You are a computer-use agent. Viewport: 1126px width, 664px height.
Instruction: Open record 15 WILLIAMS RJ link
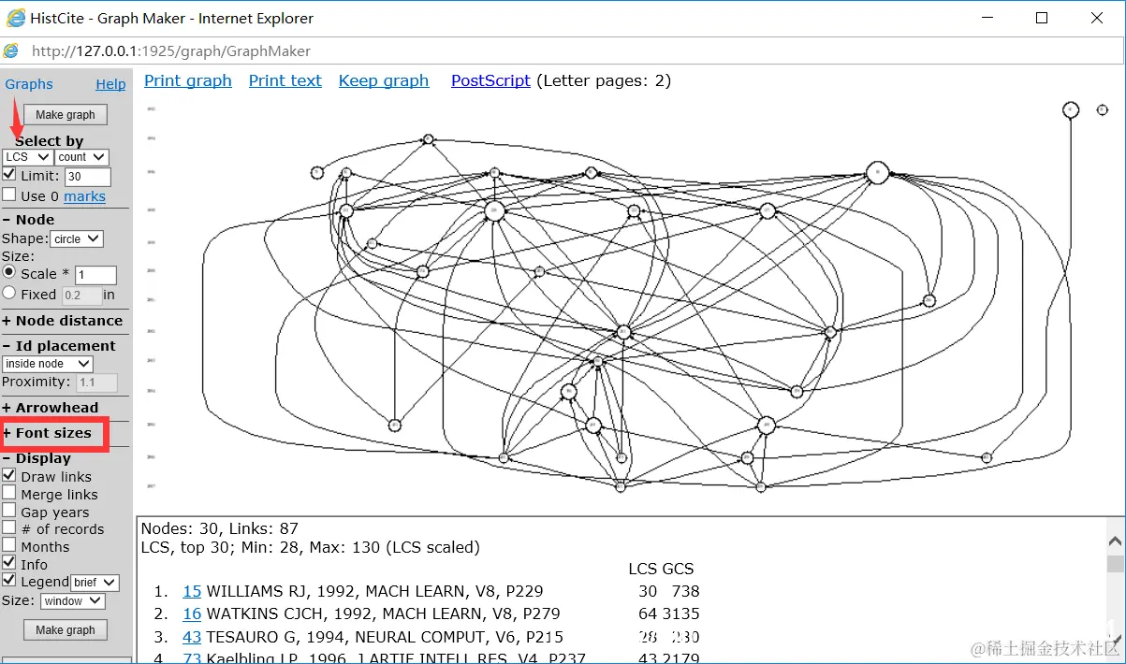(192, 591)
